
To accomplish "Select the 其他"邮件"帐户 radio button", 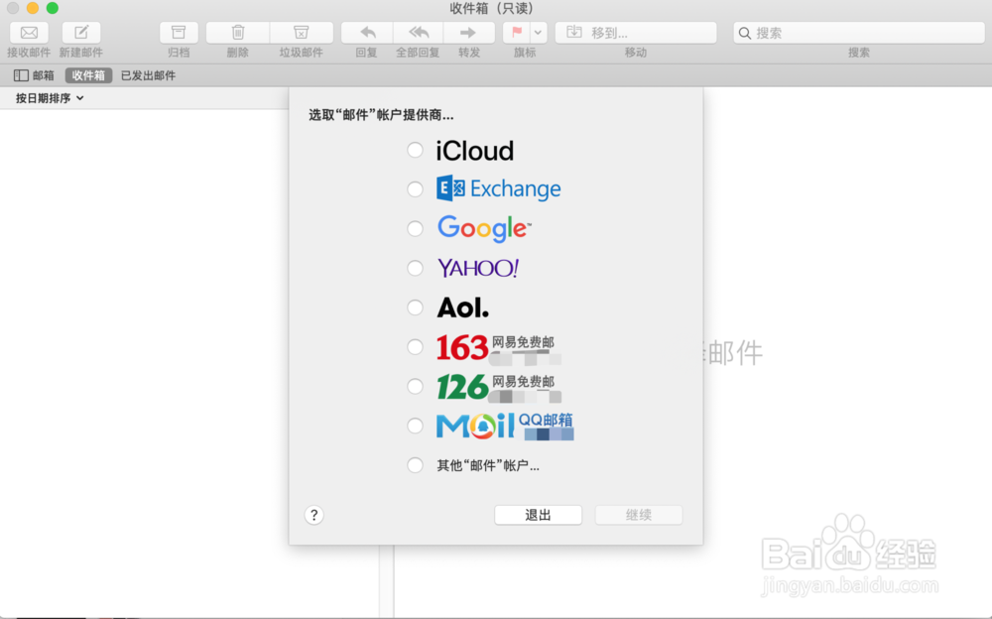I will pos(415,465).
